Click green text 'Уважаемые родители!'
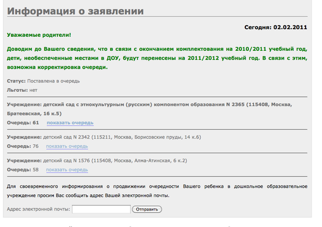322x227 pixels. click(39, 35)
